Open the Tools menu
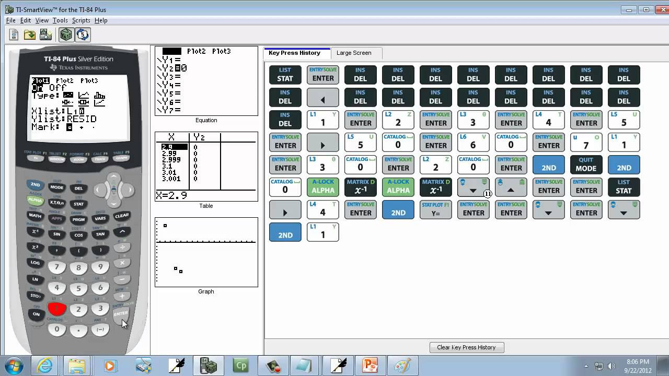 [x=60, y=20]
